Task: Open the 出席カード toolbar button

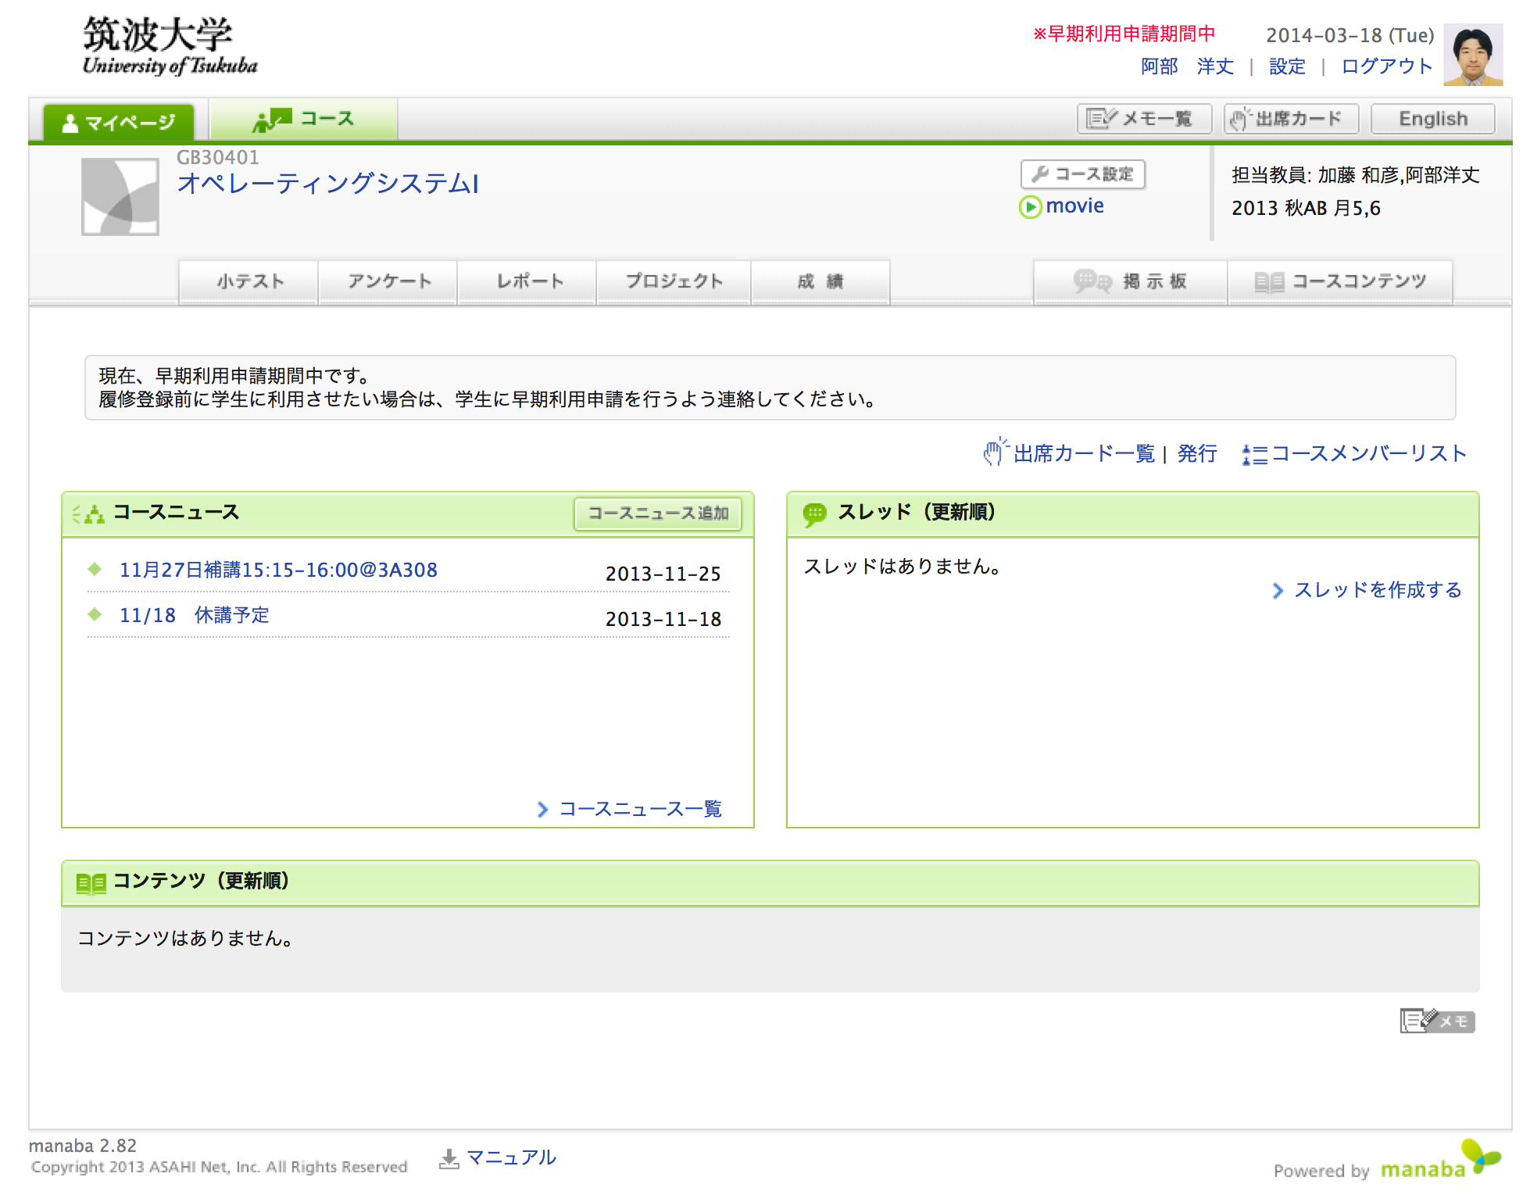Action: tap(1290, 119)
